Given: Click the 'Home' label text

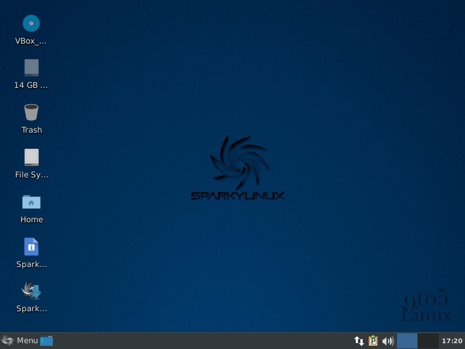Looking at the screenshot, I should [32, 220].
